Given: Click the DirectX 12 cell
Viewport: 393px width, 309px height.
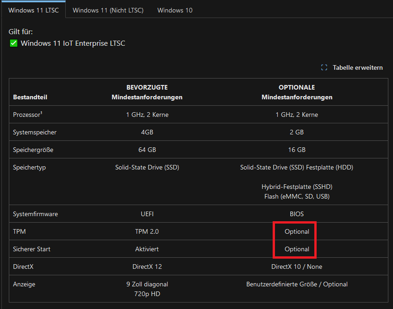Looking at the screenshot, I should (x=147, y=267).
